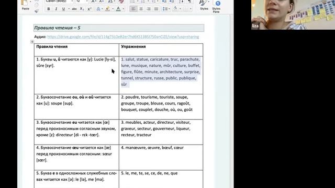The width and height of the screenshot is (335, 188).
Task: Justify the paragraph text
Action: tap(156, 9)
